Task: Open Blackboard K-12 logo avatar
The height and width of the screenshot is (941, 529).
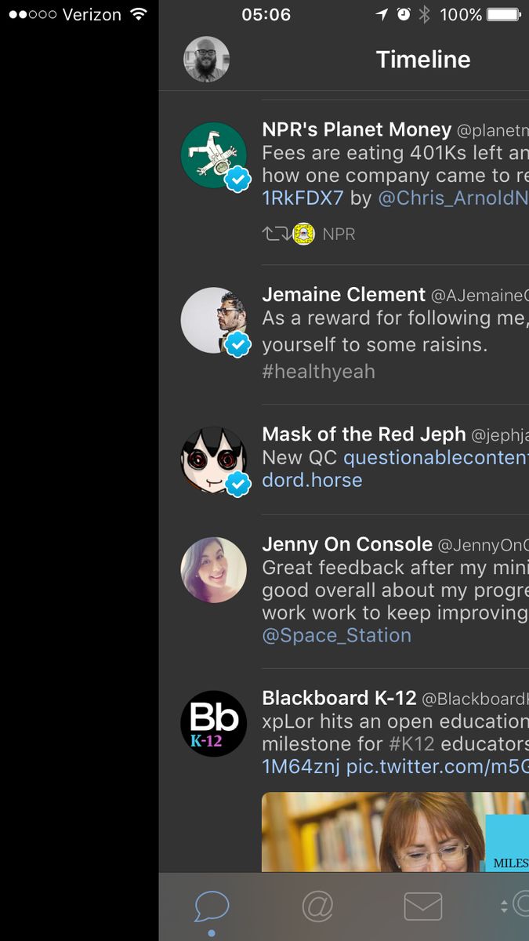Action: pyautogui.click(x=214, y=723)
